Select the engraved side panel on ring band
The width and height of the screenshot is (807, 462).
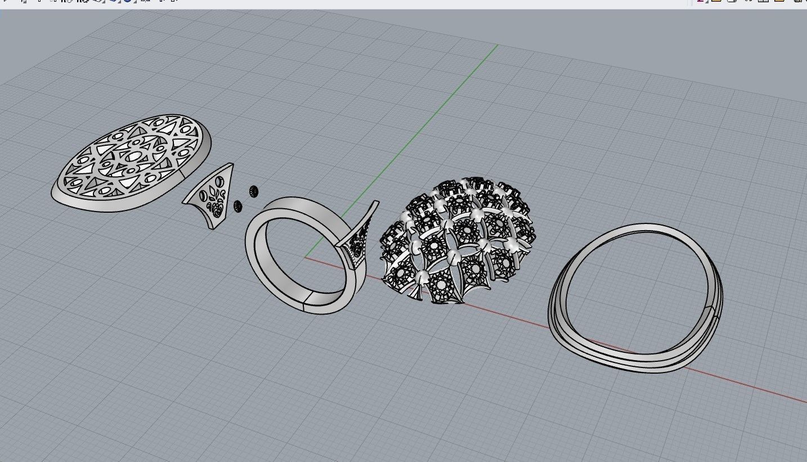tap(358, 236)
